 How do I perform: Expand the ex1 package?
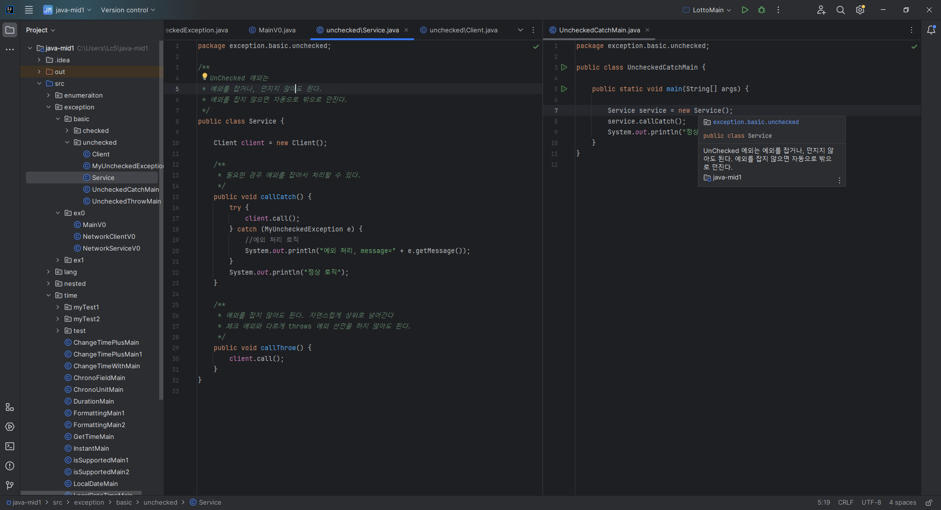58,260
